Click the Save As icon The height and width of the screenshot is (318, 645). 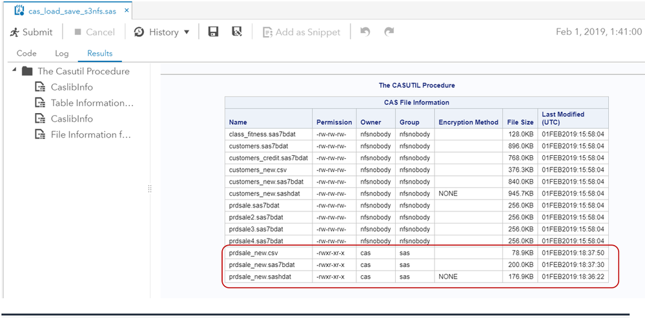(x=237, y=32)
